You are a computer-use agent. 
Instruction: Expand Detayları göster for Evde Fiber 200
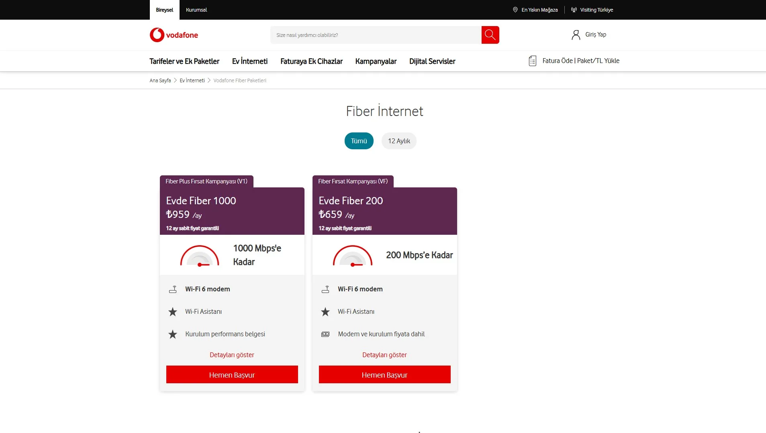[384, 355]
